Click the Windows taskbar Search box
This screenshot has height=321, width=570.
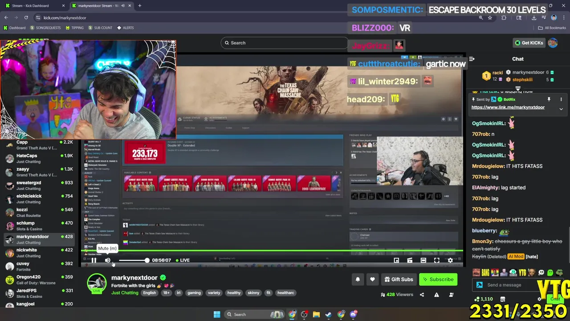coord(255,315)
